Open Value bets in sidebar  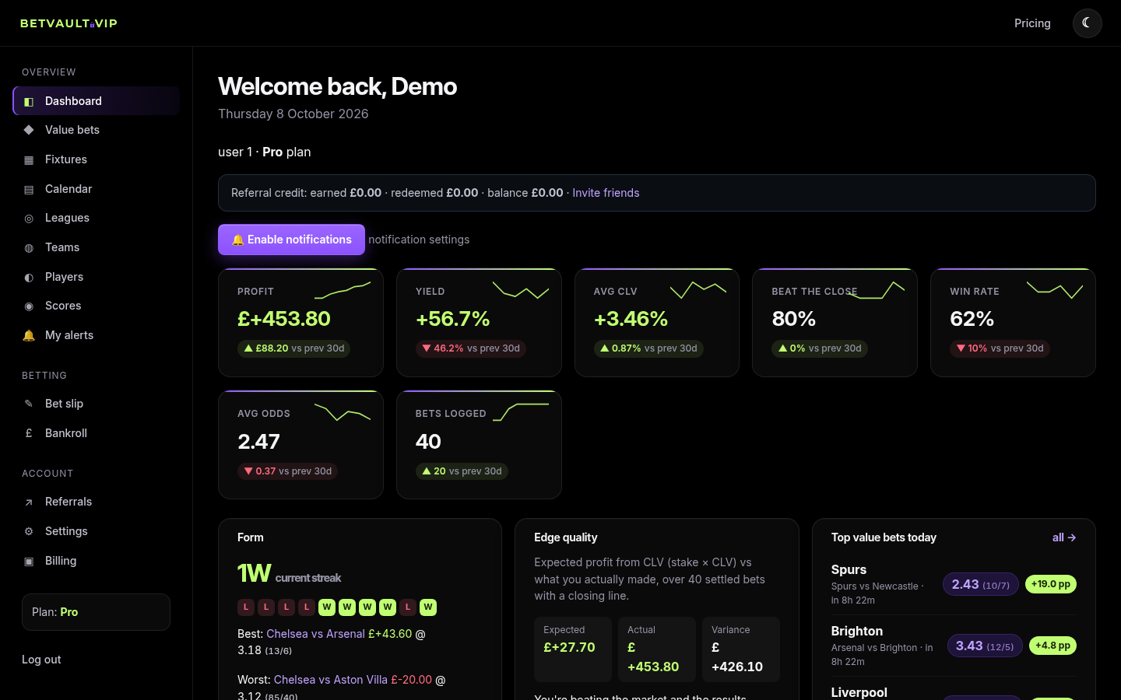[97, 130]
